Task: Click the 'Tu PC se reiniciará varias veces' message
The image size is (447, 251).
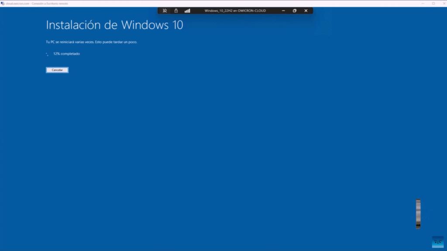Action: pyautogui.click(x=94, y=42)
